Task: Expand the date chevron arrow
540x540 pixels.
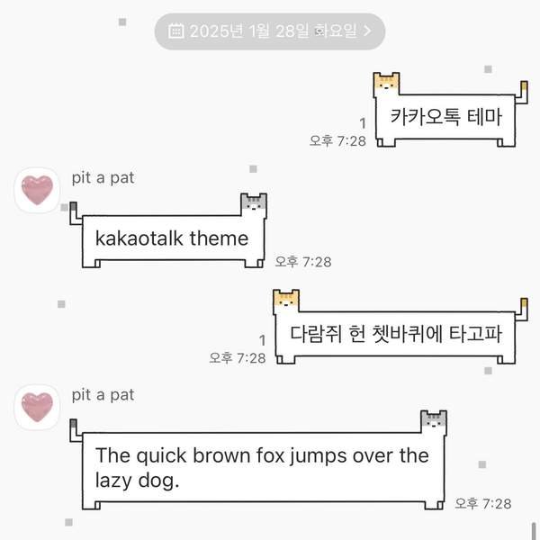Action: click(x=367, y=31)
